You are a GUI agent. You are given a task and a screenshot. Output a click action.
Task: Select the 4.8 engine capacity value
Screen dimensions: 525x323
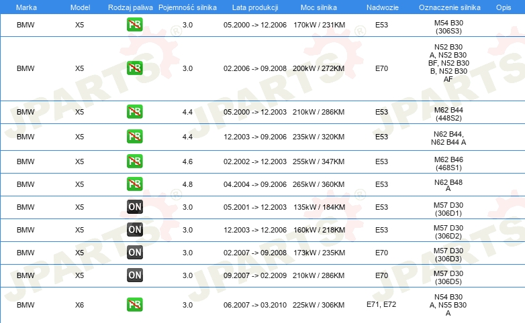tap(187, 184)
